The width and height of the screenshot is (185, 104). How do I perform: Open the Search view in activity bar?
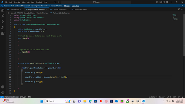pyautogui.click(x=3, y=16)
